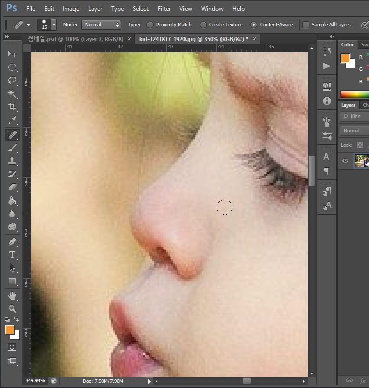Toggle lock transparent pixels
This screenshot has width=369, height=388.
(360, 145)
